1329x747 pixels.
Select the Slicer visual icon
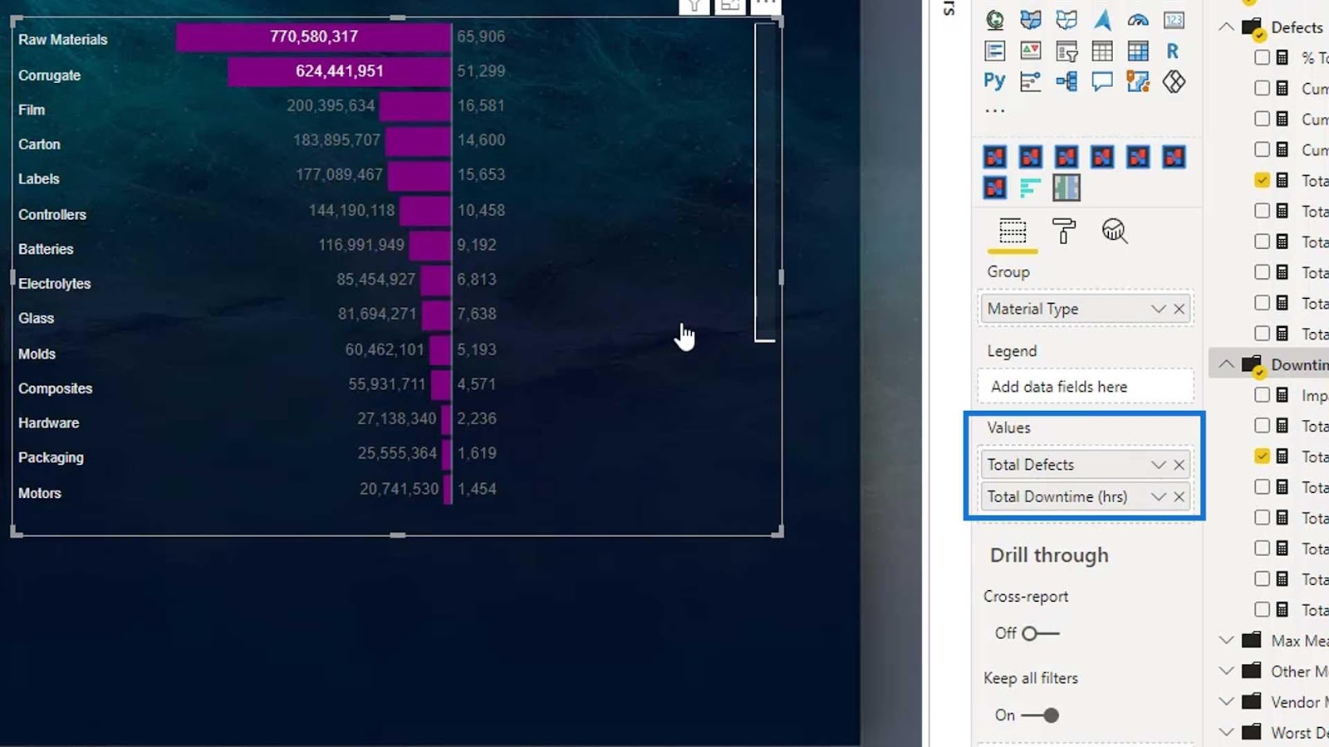[x=1067, y=51]
